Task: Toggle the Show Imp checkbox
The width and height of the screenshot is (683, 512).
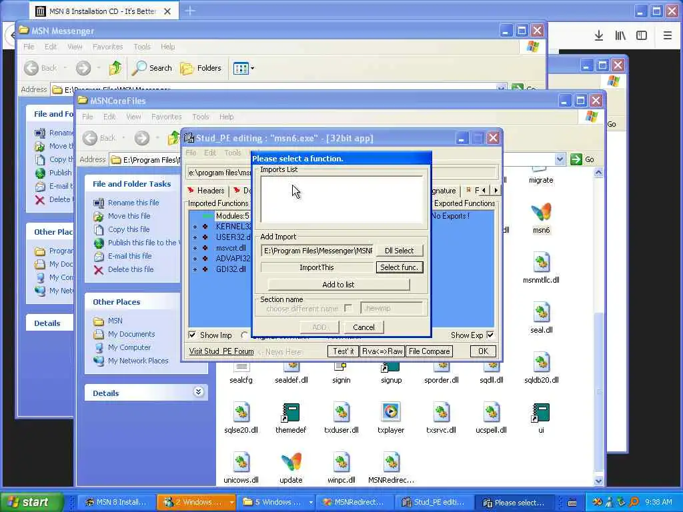Action: 192,335
